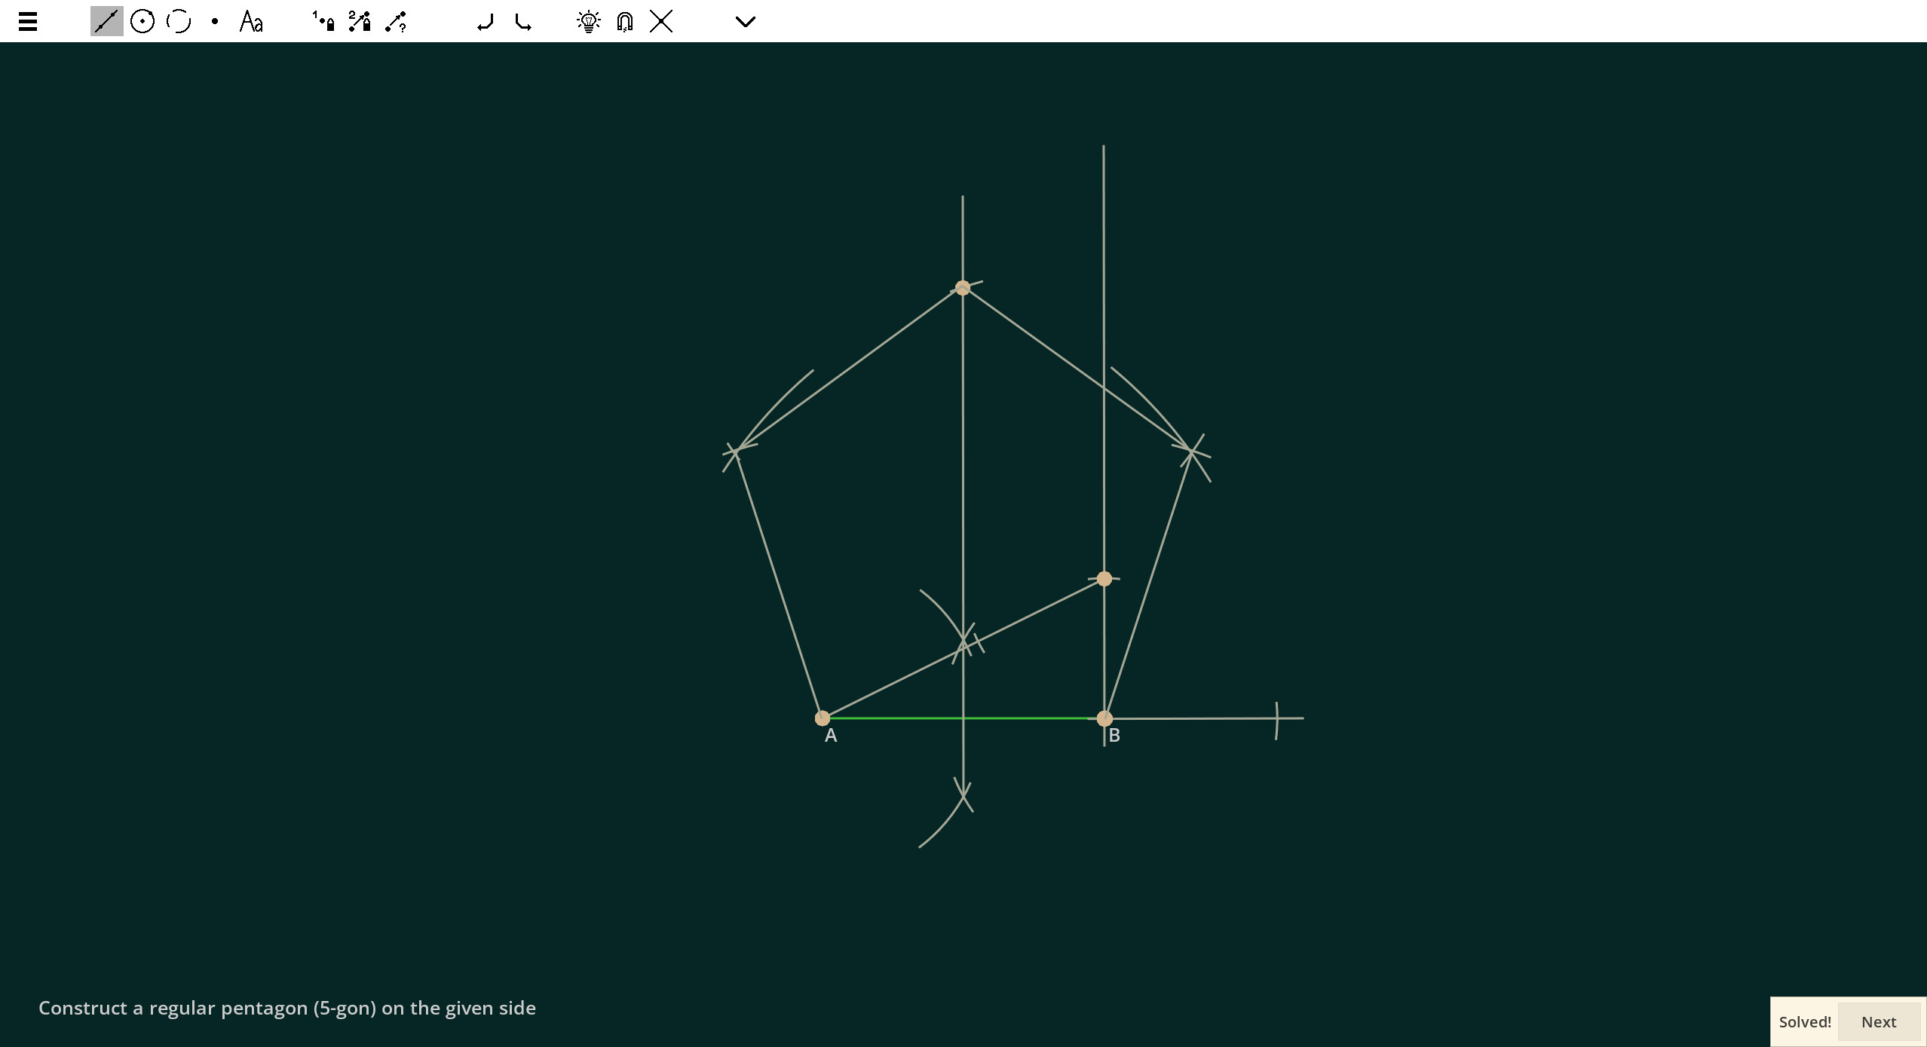Expand the toolbar chevron for more tools
Screen dimensions: 1927x1047
[x=744, y=21]
